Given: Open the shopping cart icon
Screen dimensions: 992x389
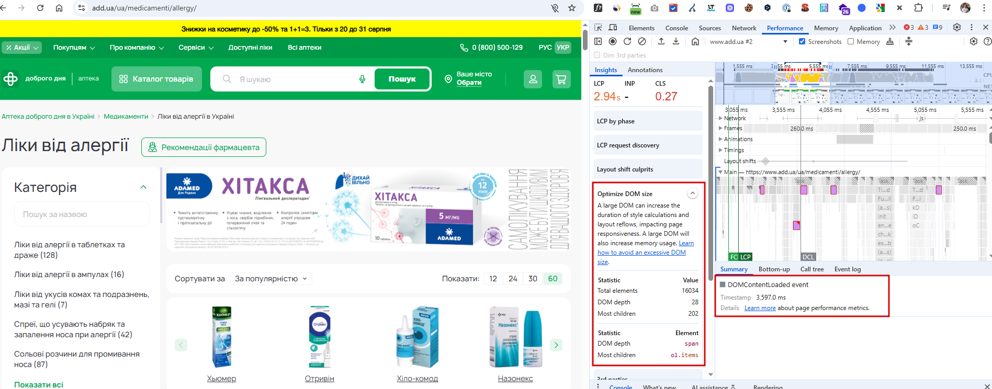Looking at the screenshot, I should tap(561, 79).
